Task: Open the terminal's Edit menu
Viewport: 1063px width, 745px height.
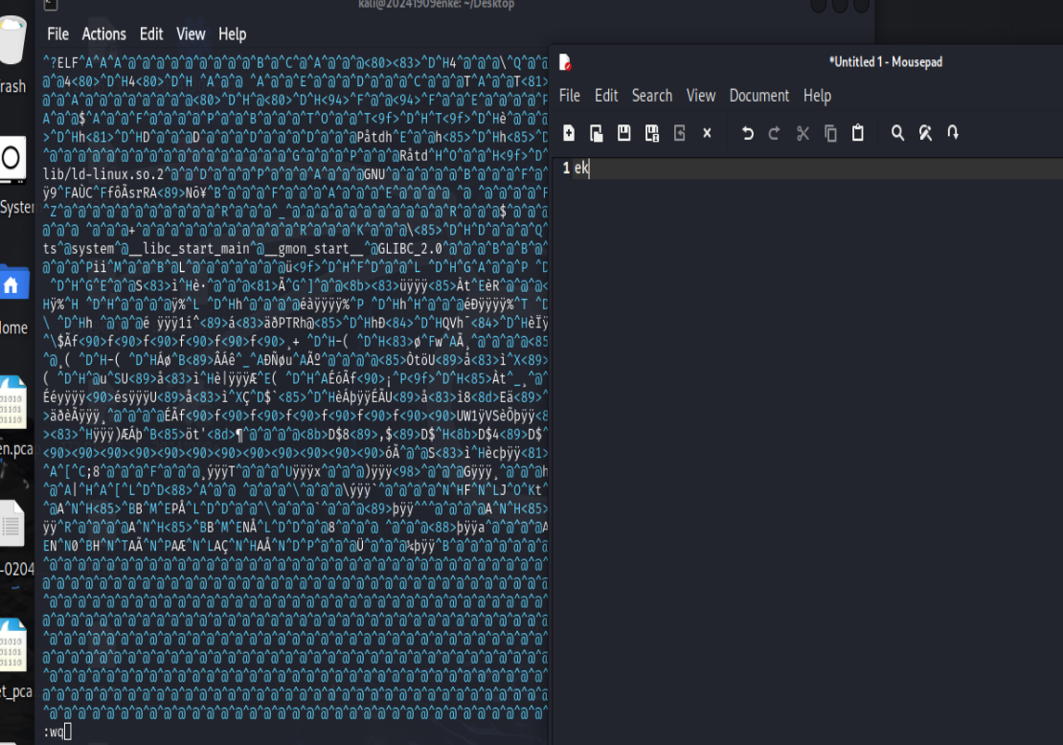Action: tap(151, 34)
